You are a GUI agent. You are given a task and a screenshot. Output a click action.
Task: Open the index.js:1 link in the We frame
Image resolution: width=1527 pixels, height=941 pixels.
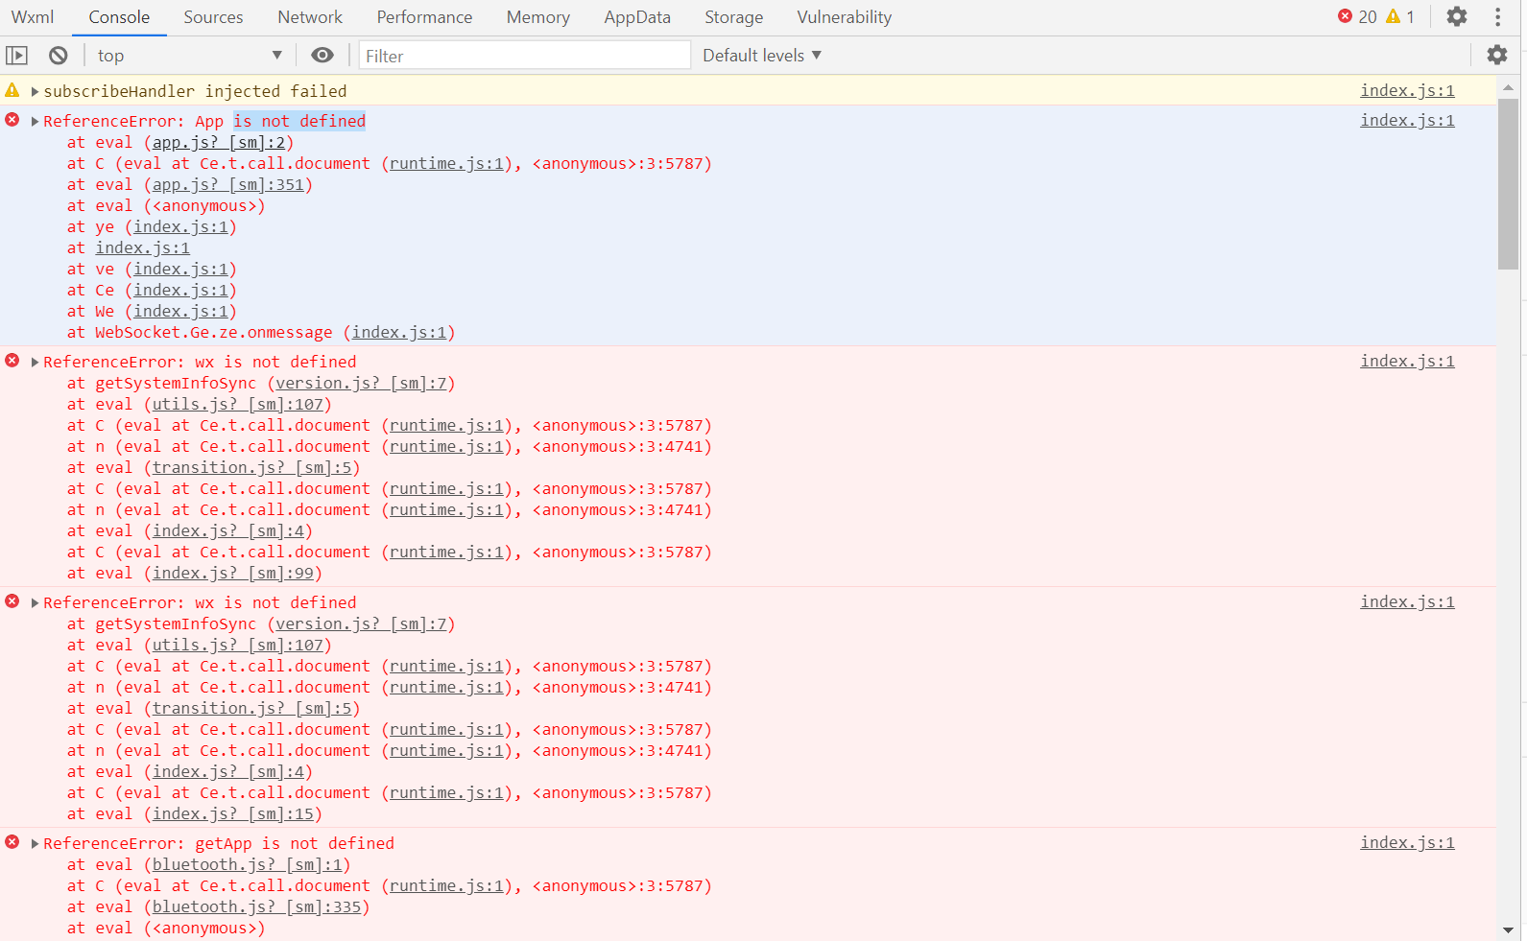180,311
